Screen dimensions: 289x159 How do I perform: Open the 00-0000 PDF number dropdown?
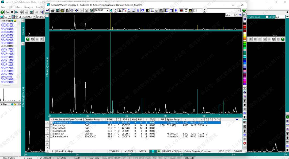(x=108, y=10)
